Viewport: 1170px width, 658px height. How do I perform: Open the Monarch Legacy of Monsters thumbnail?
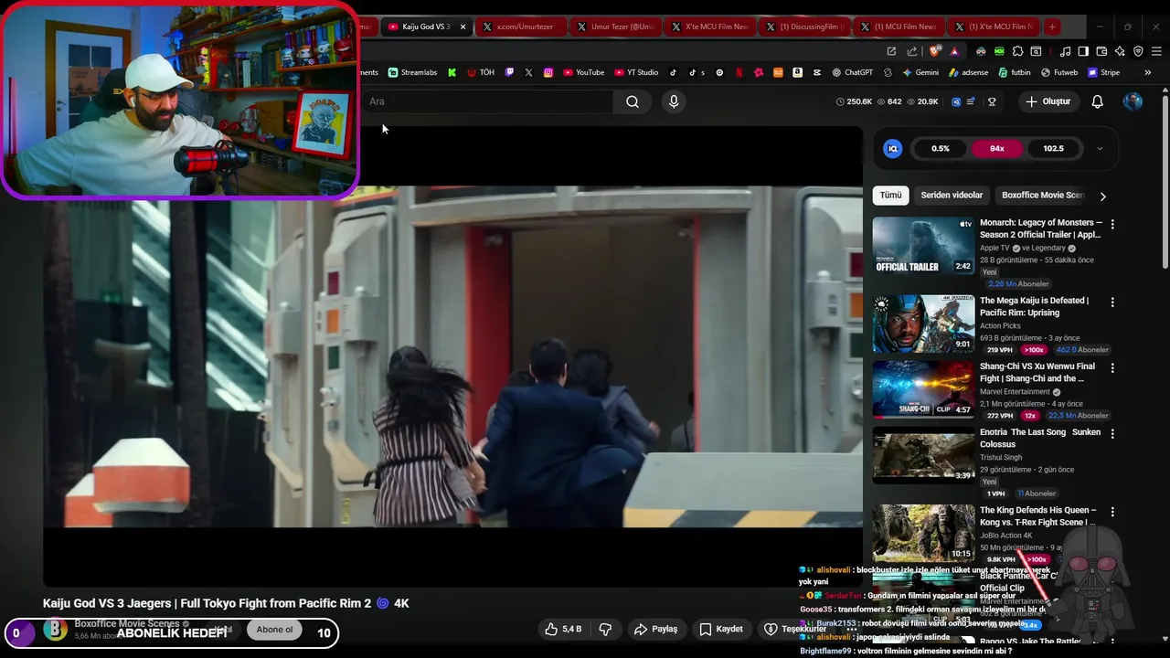[923, 245]
